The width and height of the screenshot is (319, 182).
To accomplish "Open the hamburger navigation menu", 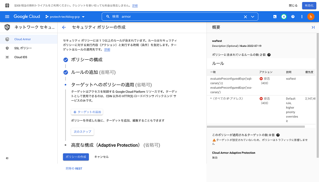I will 7,17.
